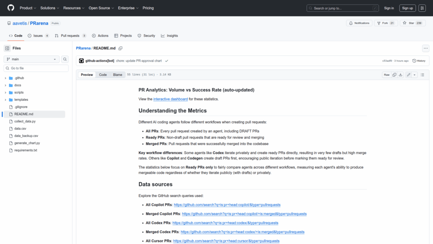
Task: Switch to Projects tab
Action: point(123,36)
